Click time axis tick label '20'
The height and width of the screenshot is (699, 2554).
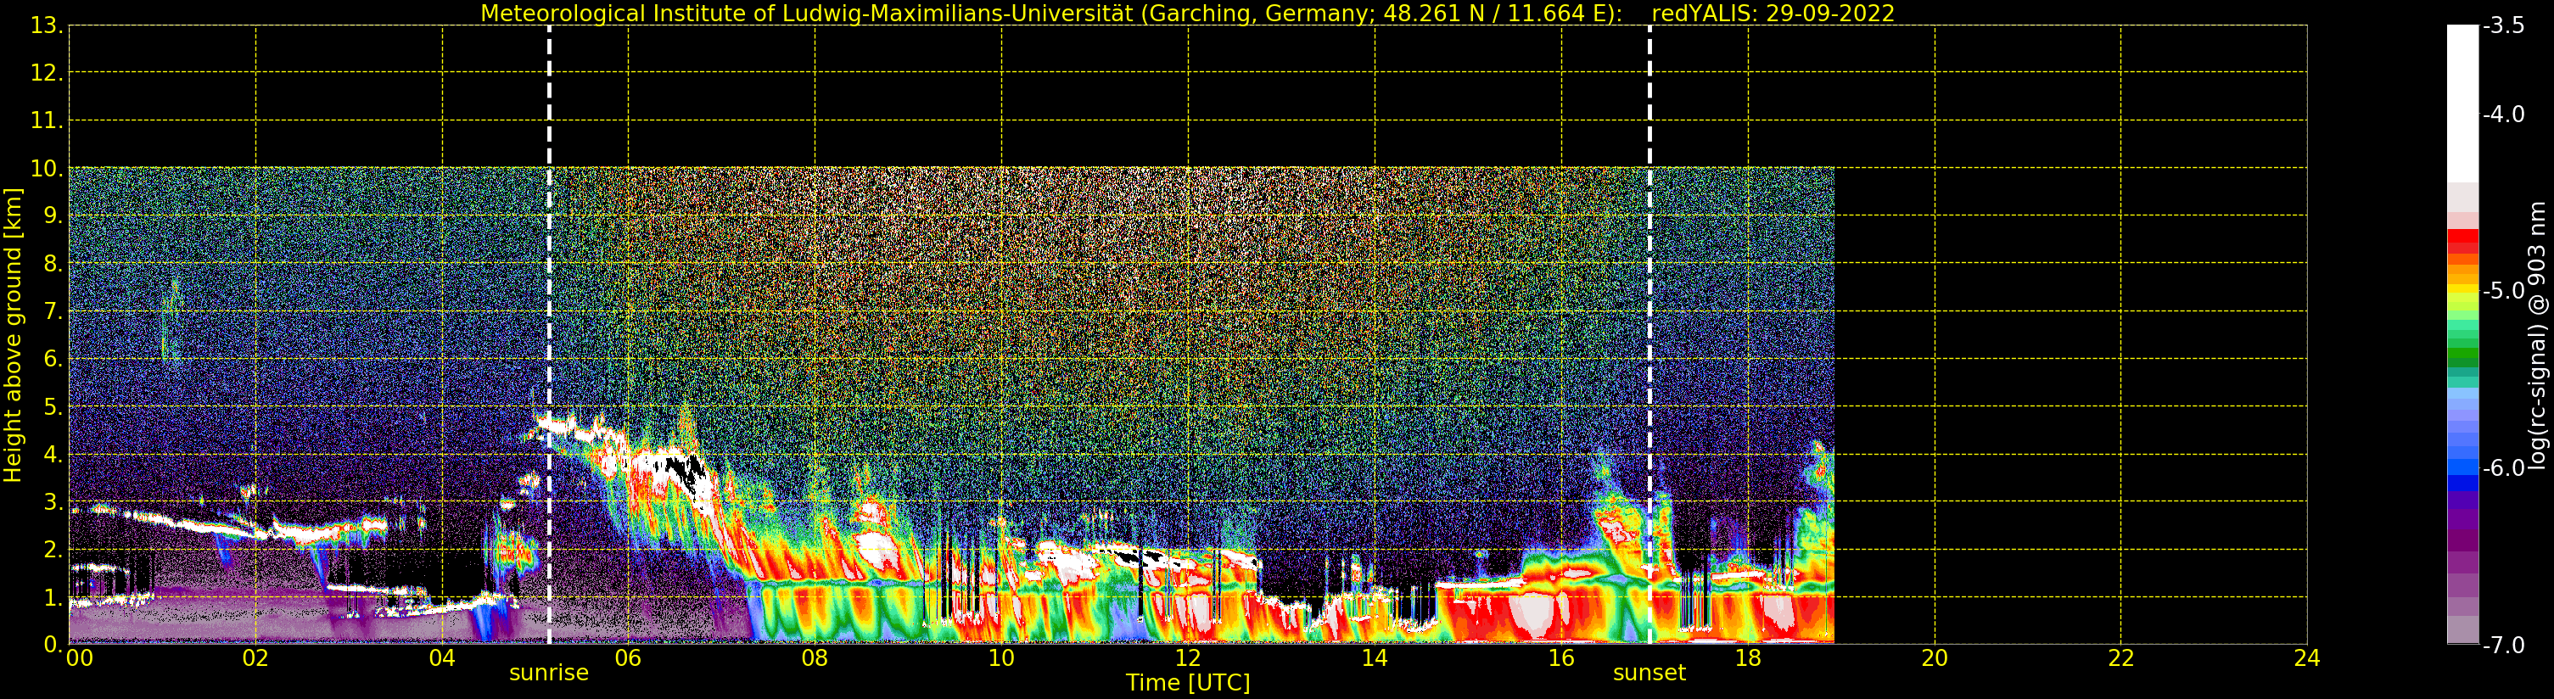[x=1935, y=658]
